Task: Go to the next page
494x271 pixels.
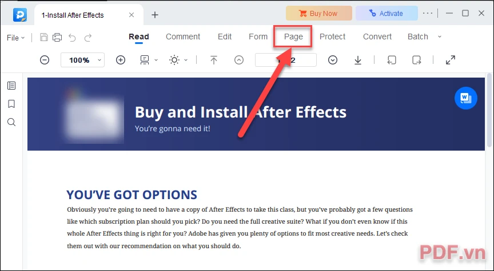Action: [x=333, y=60]
